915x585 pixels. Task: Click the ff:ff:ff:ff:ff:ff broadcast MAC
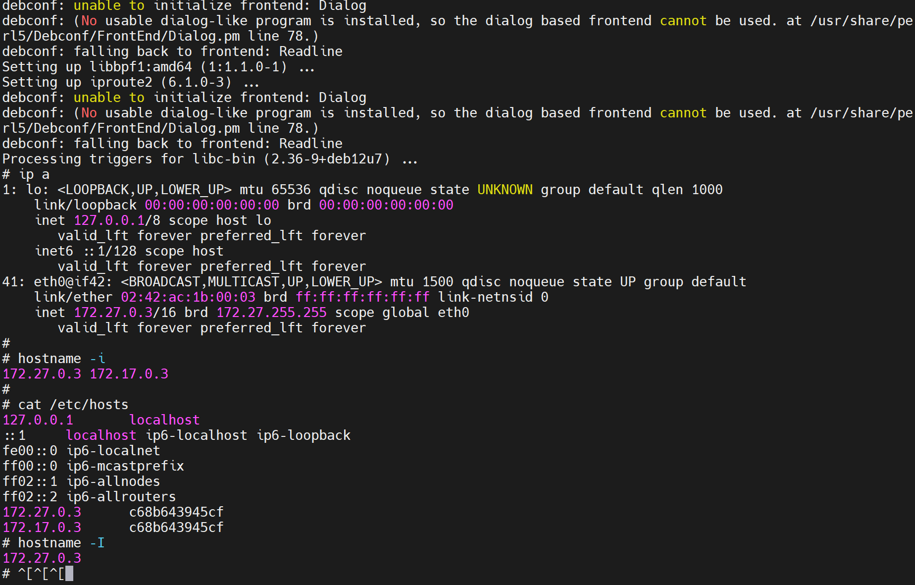[362, 297]
